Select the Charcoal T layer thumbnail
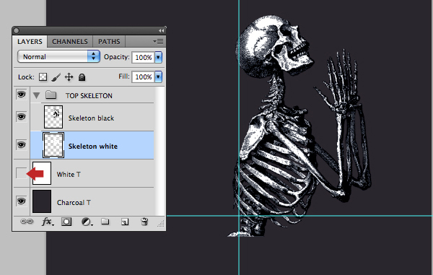The image size is (433, 275). click(x=42, y=201)
